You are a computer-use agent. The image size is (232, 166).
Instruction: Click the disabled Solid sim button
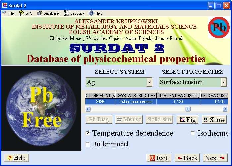159,119
